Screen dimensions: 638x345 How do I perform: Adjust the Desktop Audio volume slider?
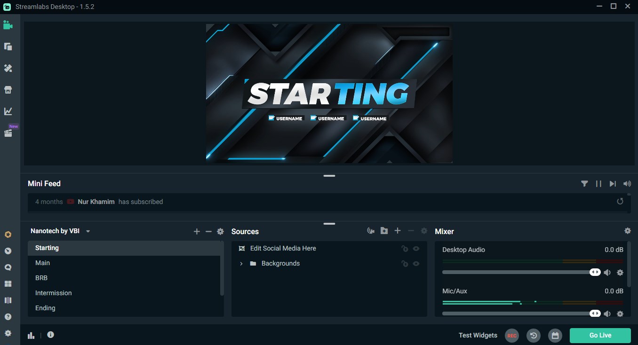pos(521,272)
